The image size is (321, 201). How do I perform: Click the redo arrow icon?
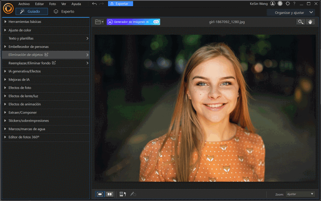coord(101,4)
